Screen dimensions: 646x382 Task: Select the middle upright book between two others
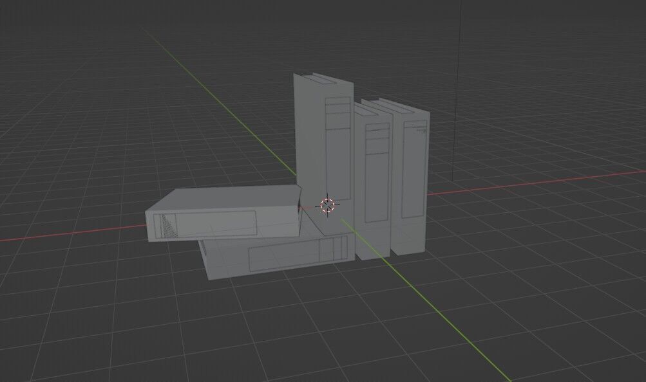[x=373, y=181]
